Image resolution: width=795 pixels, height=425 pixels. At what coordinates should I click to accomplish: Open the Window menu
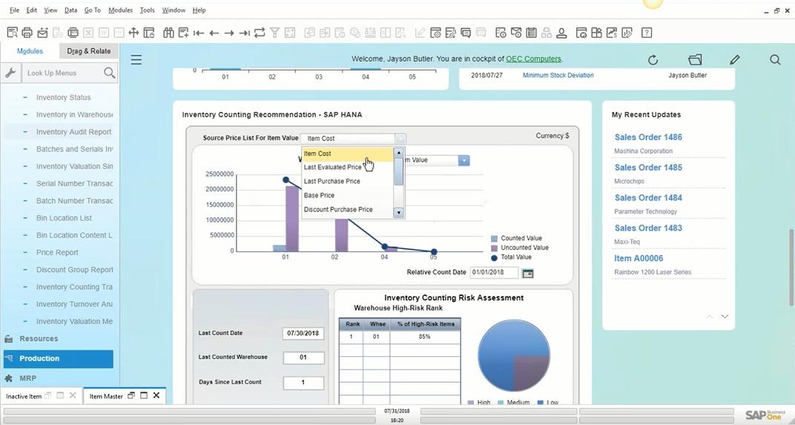click(174, 10)
